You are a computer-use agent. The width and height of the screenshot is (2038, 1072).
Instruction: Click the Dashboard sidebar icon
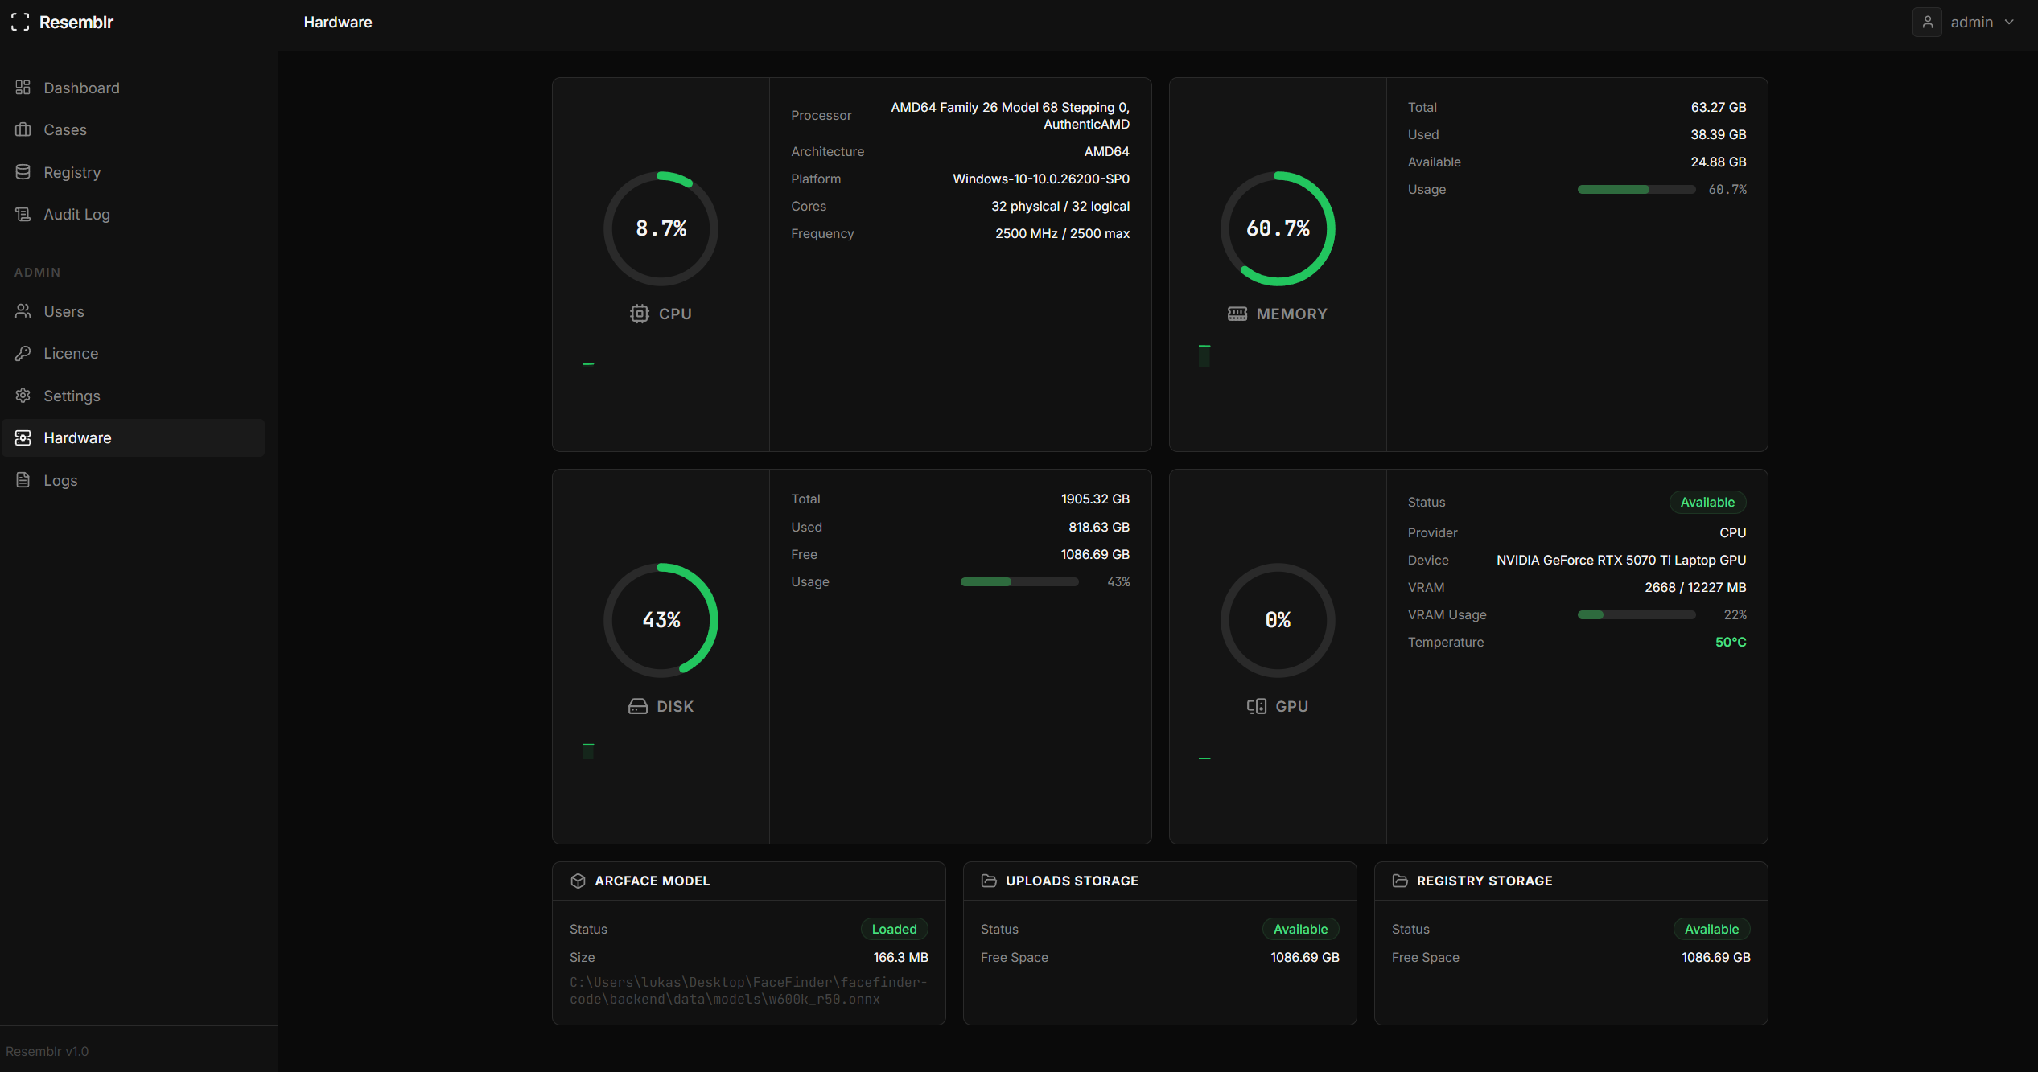(x=23, y=88)
